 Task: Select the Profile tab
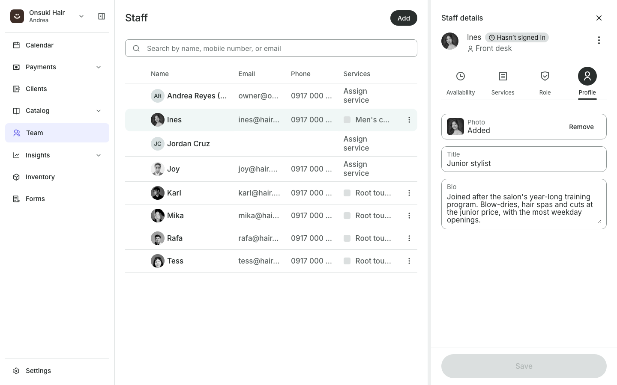587,83
